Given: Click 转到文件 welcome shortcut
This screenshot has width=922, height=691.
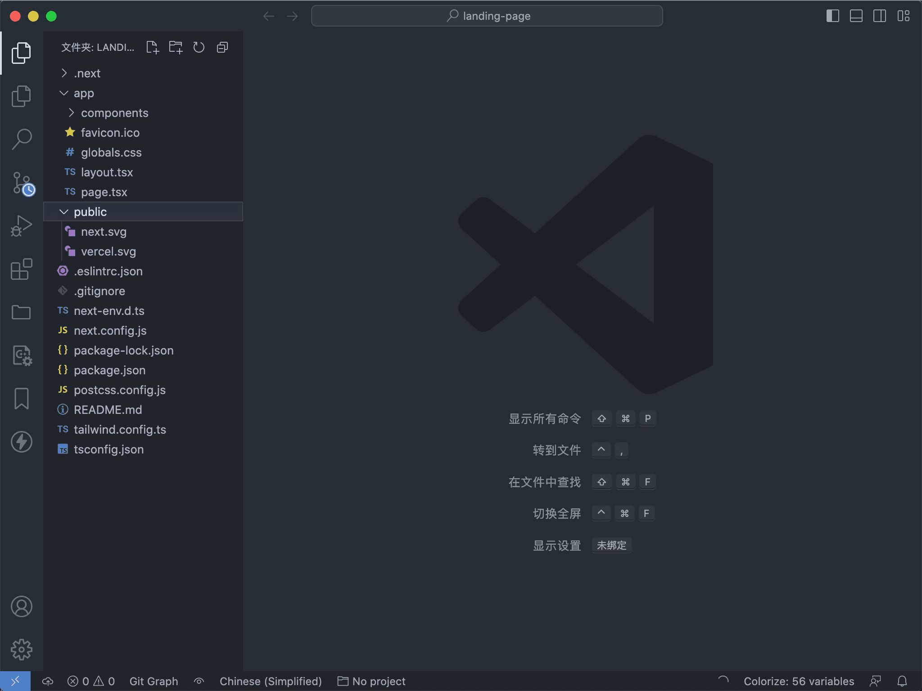Looking at the screenshot, I should 557,450.
